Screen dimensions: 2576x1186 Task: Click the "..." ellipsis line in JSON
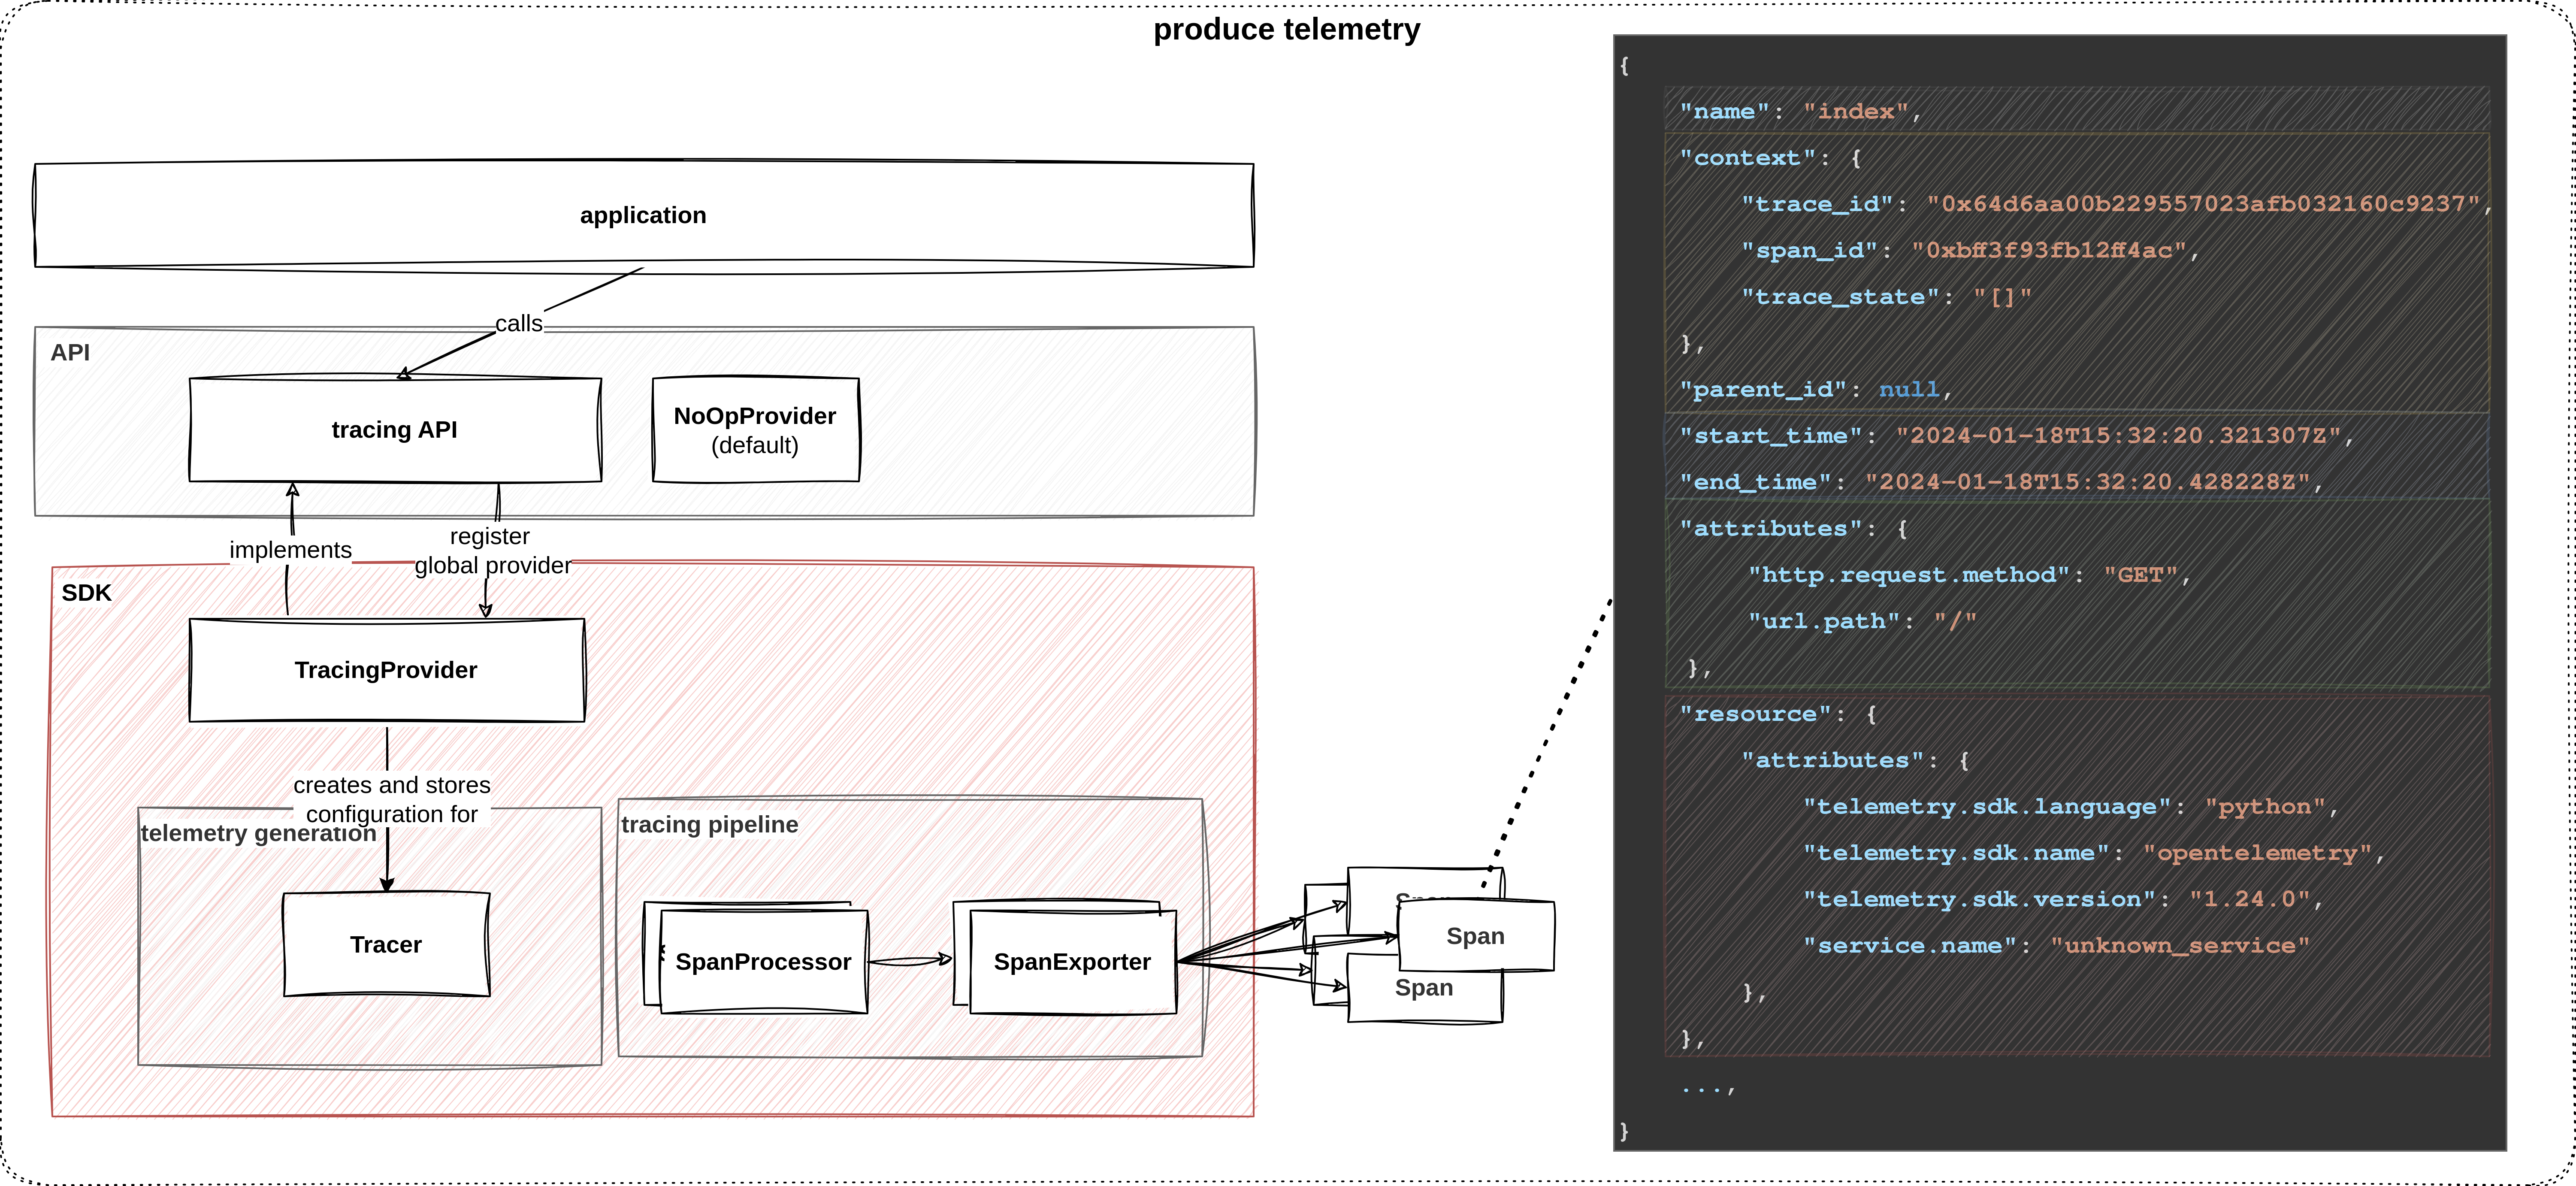(x=1708, y=1088)
